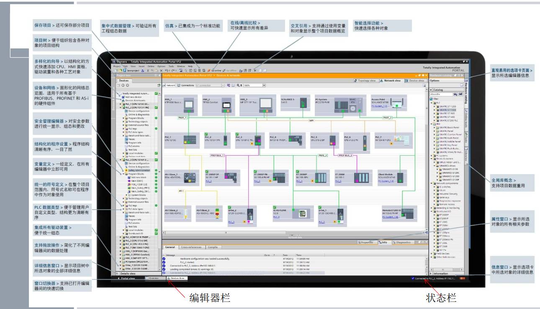Select SINAMICS G120 in hardware catalog

[x=450, y=169]
